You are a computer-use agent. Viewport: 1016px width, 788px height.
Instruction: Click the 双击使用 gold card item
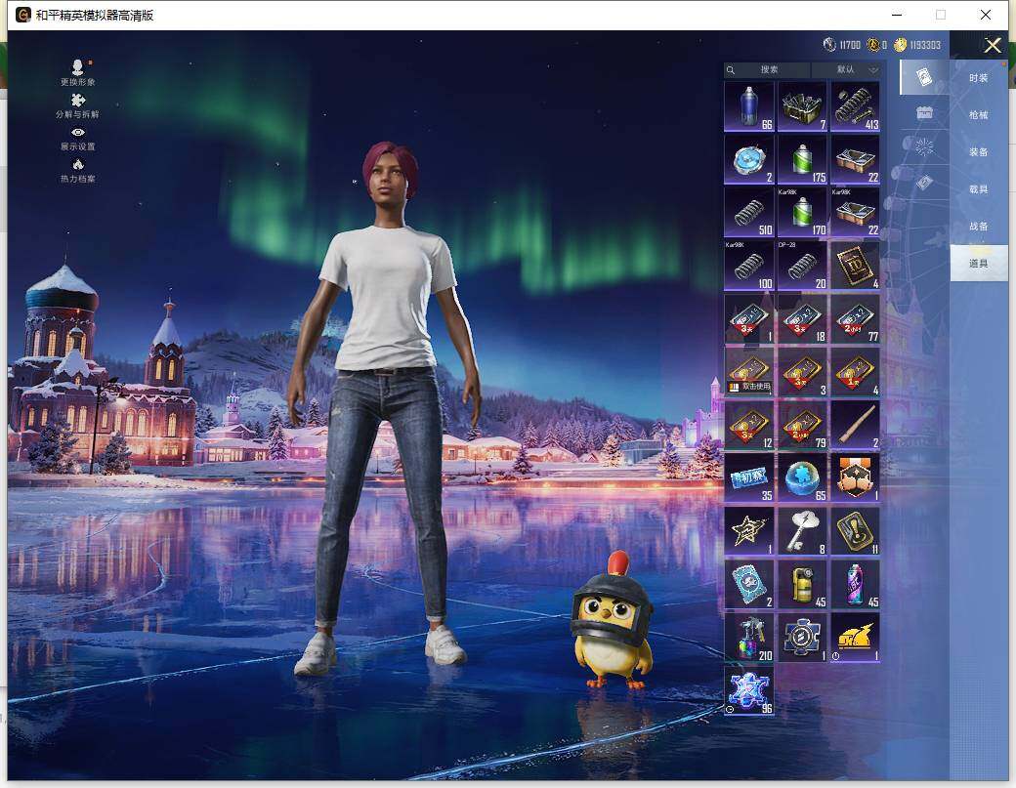click(x=749, y=372)
